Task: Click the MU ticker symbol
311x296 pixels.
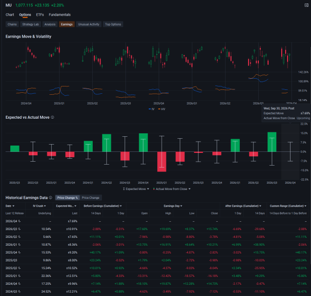Action: [8, 5]
